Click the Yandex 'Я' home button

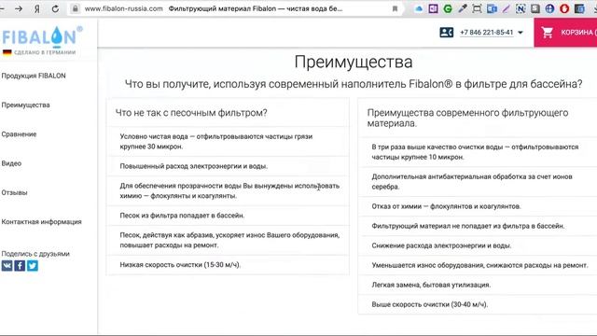point(37,8)
